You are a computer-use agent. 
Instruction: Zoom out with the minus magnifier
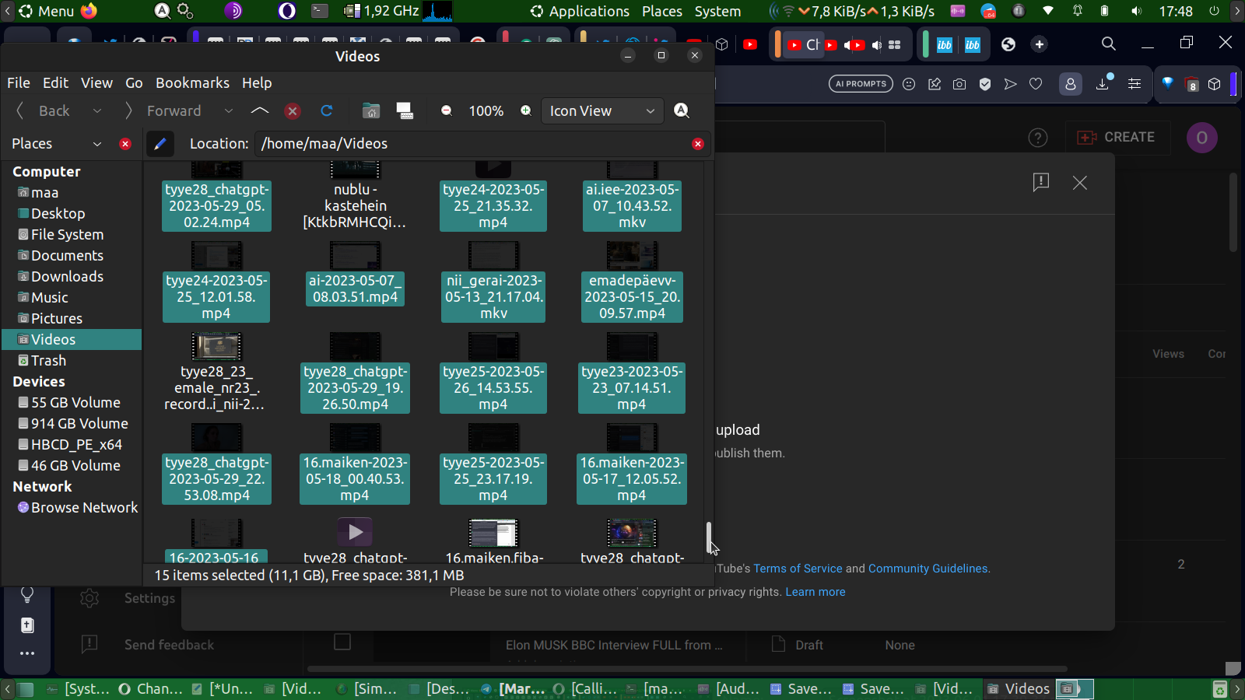447,111
